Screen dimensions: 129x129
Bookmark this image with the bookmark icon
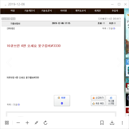click(102, 123)
